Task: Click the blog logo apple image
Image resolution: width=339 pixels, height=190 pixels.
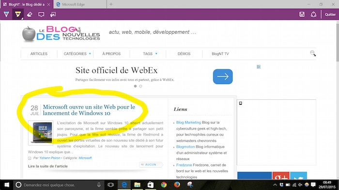Action: pyautogui.click(x=29, y=34)
